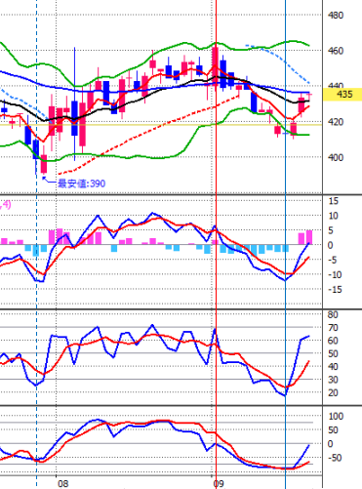The image size is (362, 489).
Task: Click the -15 value on MACD axis
Action: pos(335,289)
